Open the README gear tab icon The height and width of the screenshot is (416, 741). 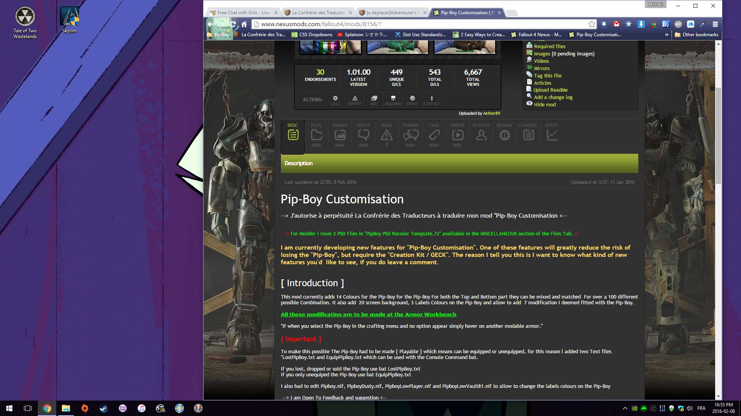pyautogui.click(x=504, y=135)
